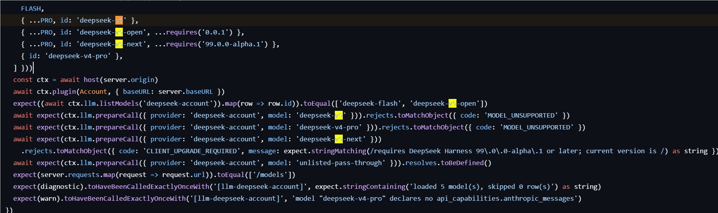Click the orange highlighted 'v5' search match

click(x=119, y=21)
